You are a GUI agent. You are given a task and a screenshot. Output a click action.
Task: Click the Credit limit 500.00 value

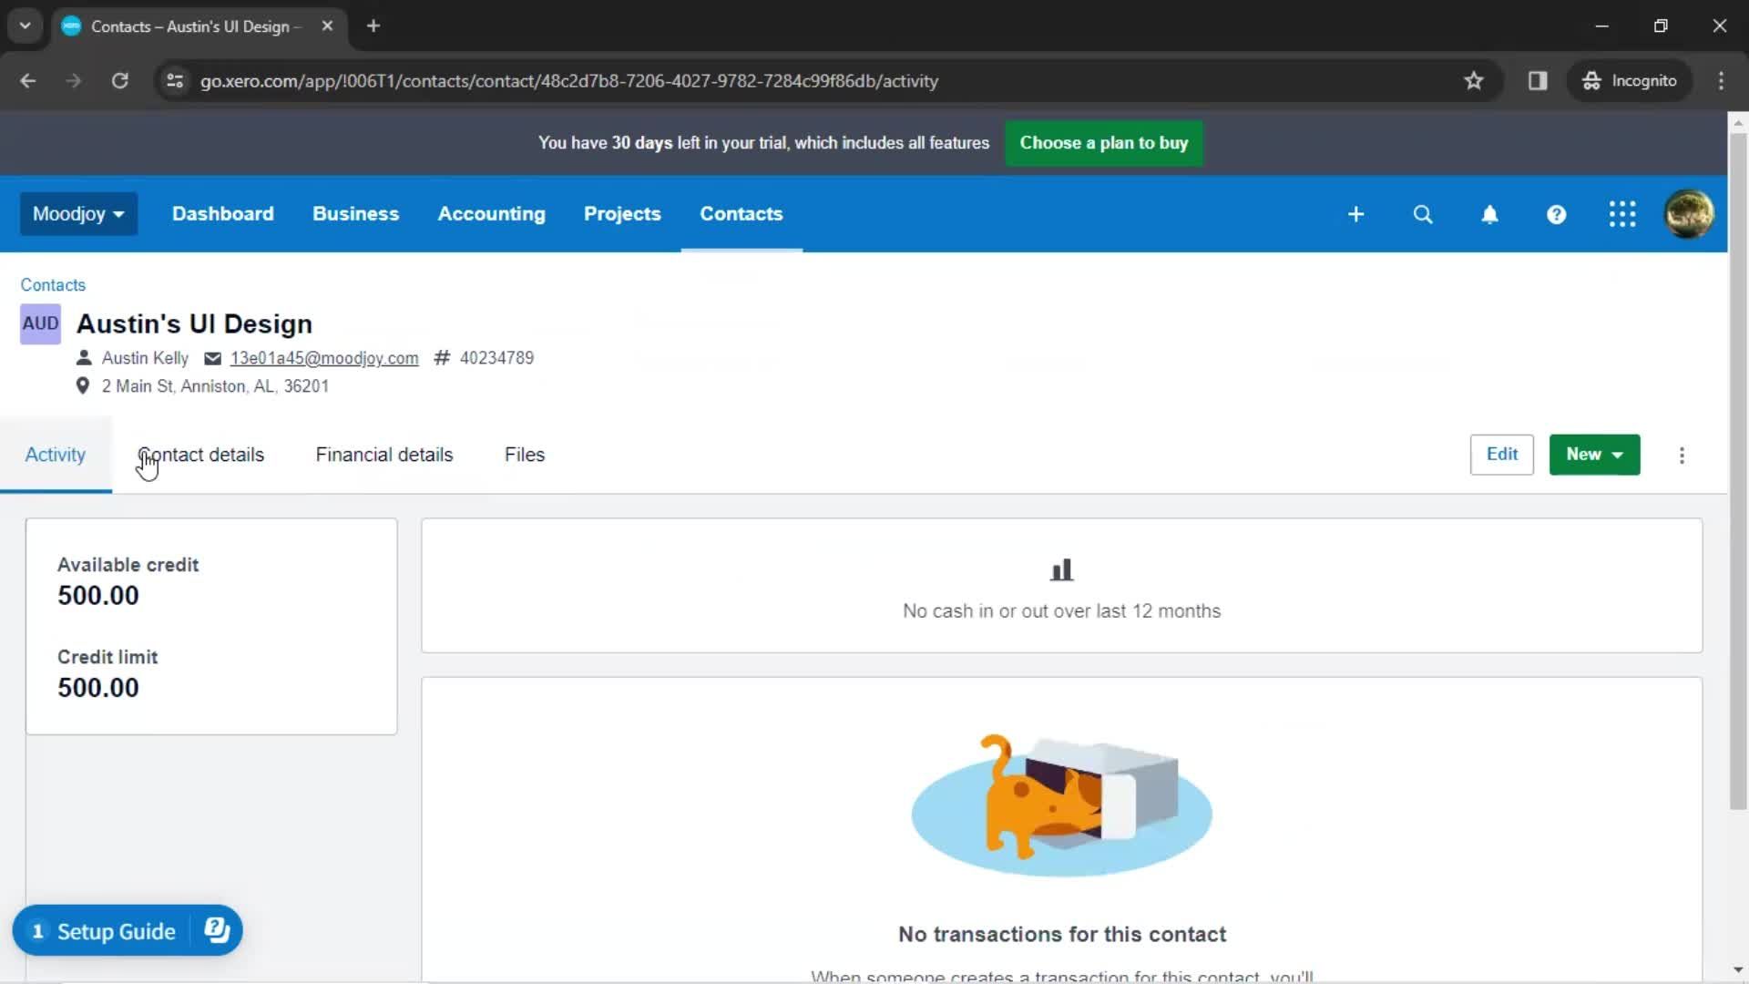98,688
